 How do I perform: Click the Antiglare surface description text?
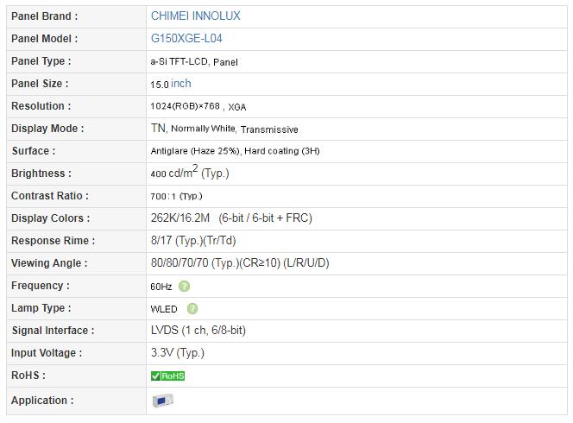235,151
